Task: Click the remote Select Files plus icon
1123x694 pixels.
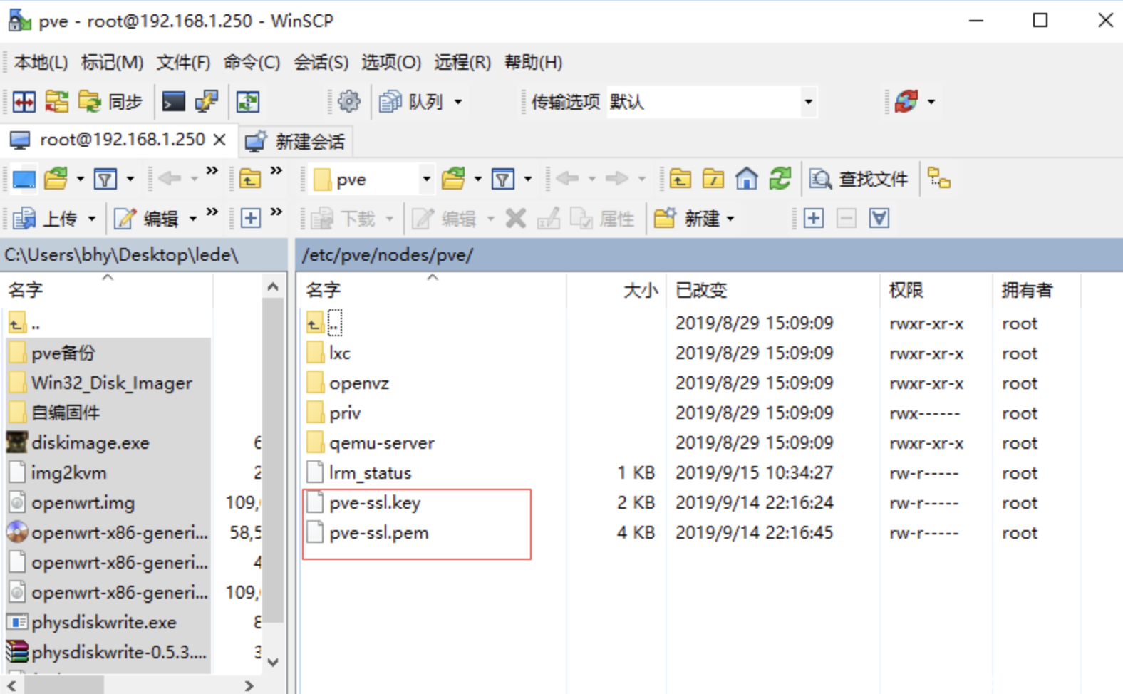Action: coord(814,218)
